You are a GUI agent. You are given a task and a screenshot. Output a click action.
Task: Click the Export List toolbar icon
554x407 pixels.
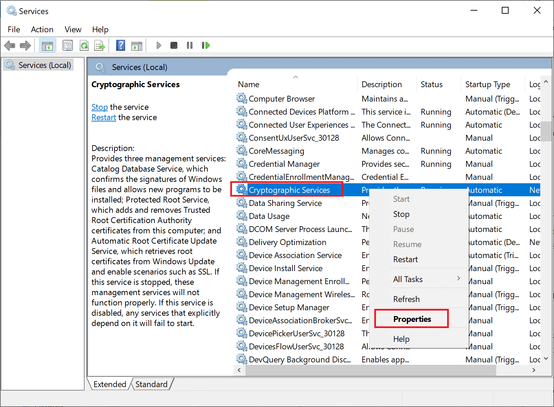tap(100, 45)
